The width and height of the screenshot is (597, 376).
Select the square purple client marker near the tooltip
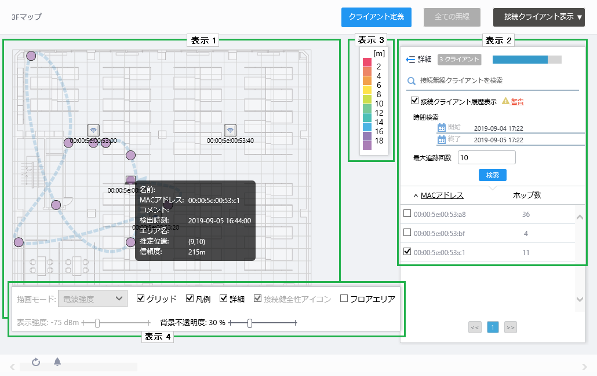[x=130, y=180]
